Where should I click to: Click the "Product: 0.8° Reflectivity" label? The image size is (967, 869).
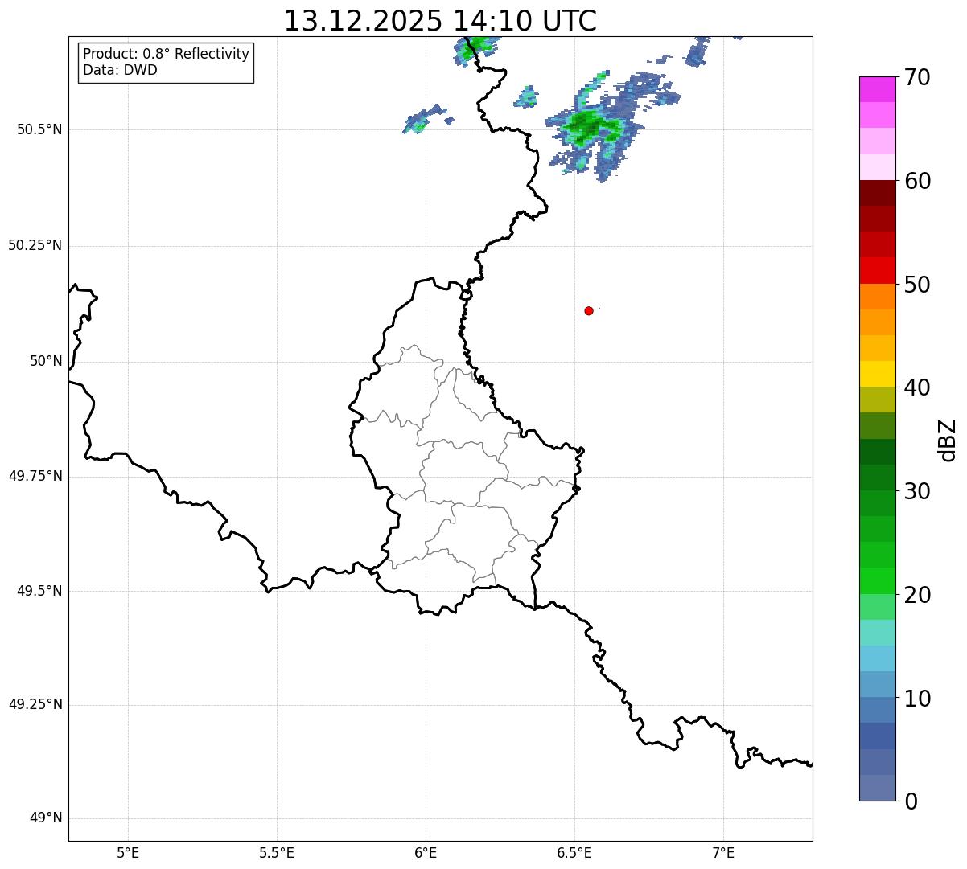[167, 54]
